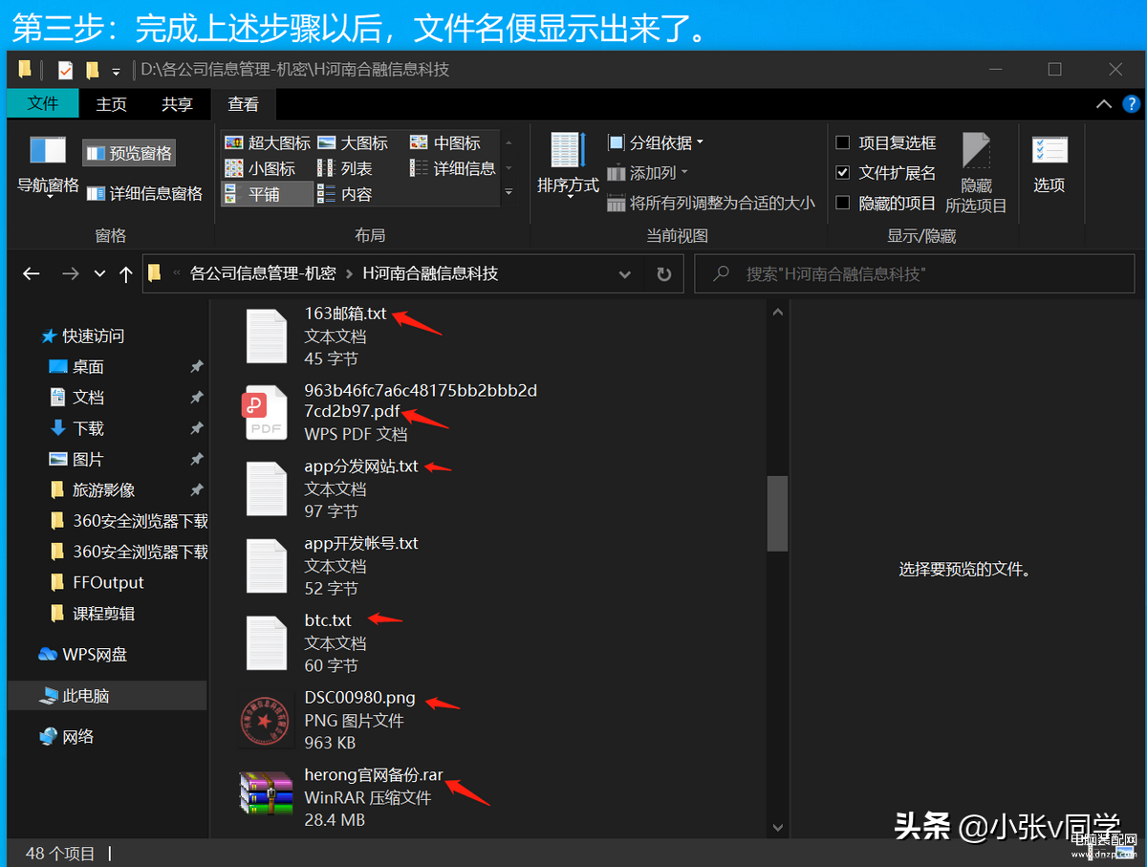Click the search box for H河南合融信息科技
This screenshot has height=867, width=1147.
916,274
